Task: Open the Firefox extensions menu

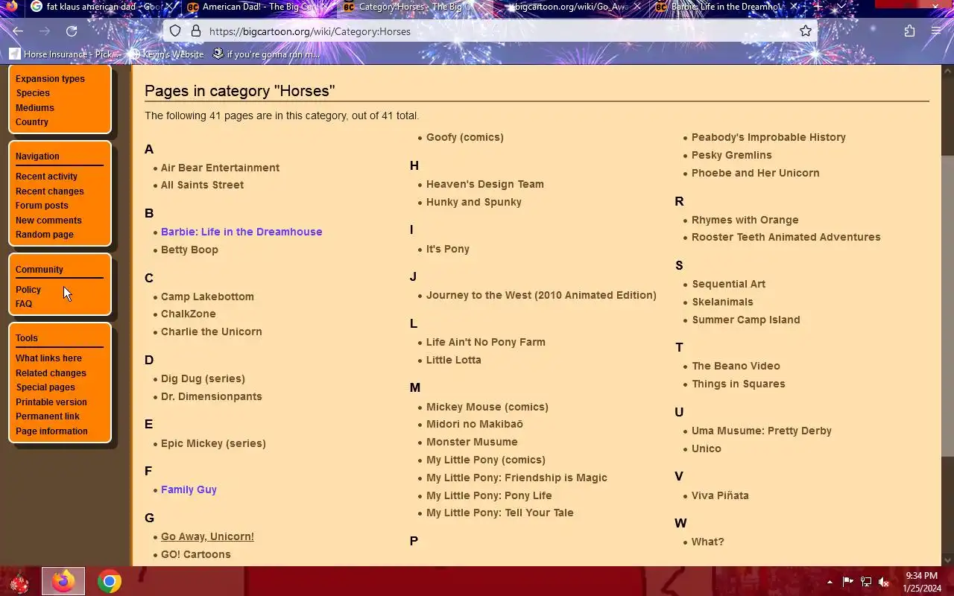Action: pos(909,31)
